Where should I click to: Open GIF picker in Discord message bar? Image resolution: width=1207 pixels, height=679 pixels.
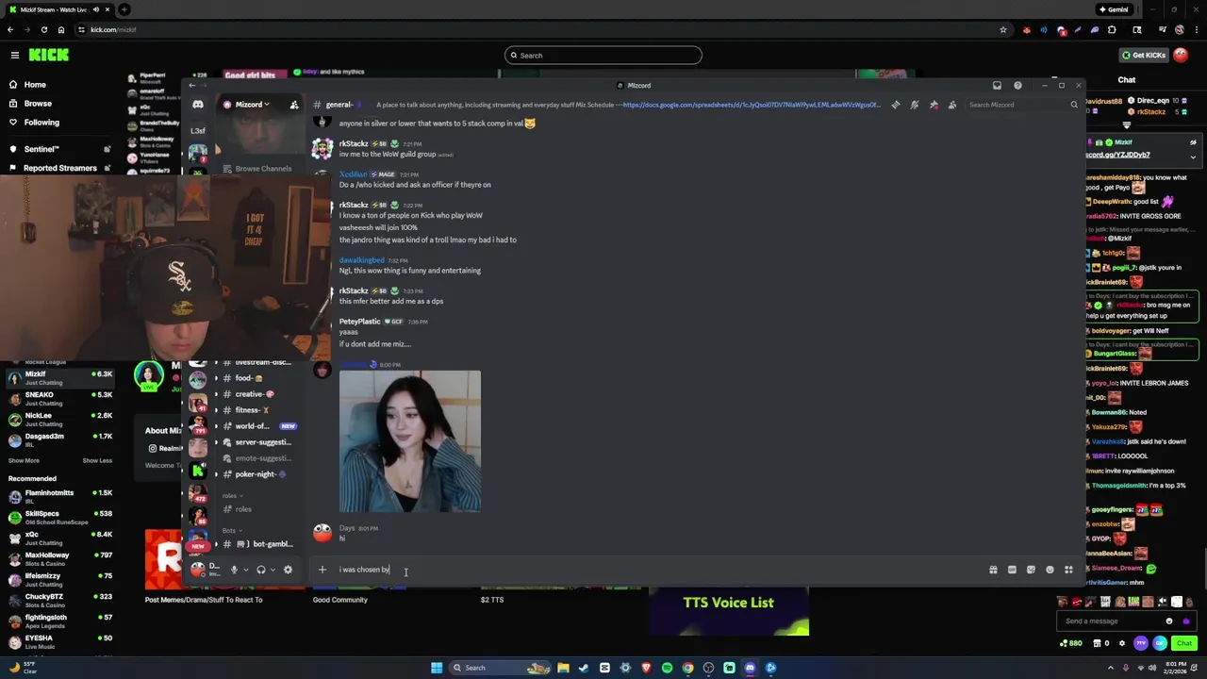[x=1012, y=570]
